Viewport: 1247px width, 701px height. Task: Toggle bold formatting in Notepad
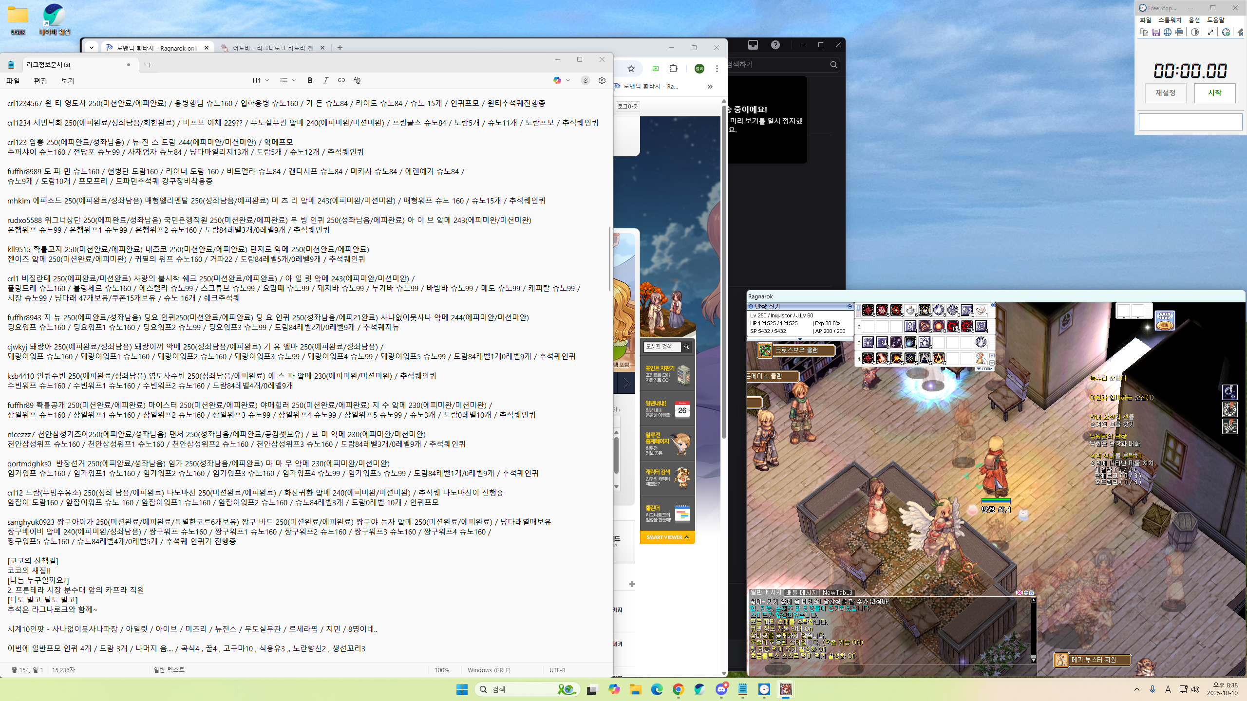point(310,80)
